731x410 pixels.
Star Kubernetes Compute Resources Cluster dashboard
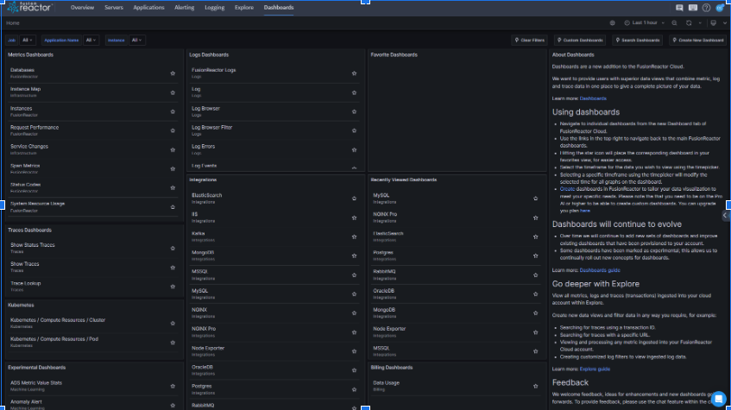point(173,323)
